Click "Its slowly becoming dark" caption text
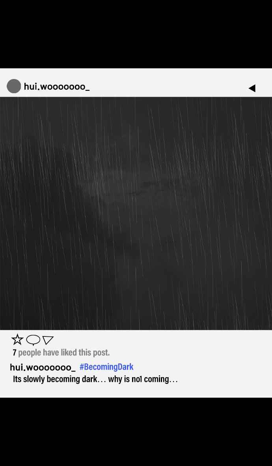Screen dimensions: 272x466 click(x=55, y=379)
